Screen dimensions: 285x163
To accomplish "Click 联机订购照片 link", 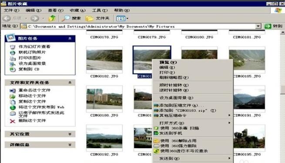I will pyautogui.click(x=32, y=52).
